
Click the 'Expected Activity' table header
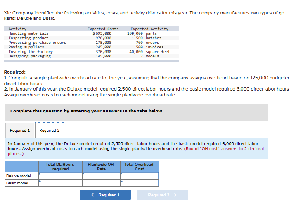coord(149,29)
